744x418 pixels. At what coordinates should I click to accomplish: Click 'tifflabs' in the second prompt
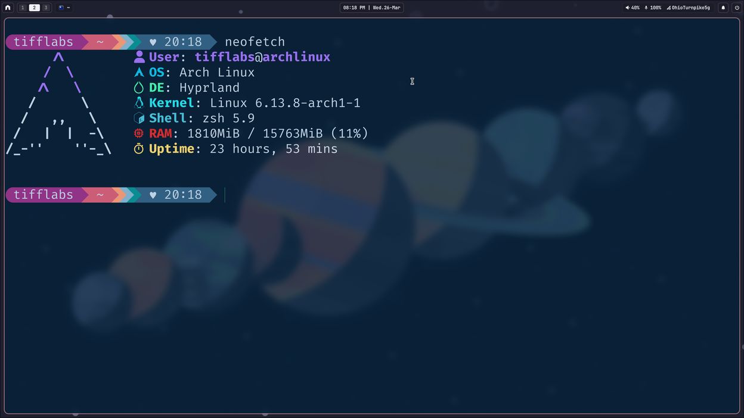[x=44, y=195]
